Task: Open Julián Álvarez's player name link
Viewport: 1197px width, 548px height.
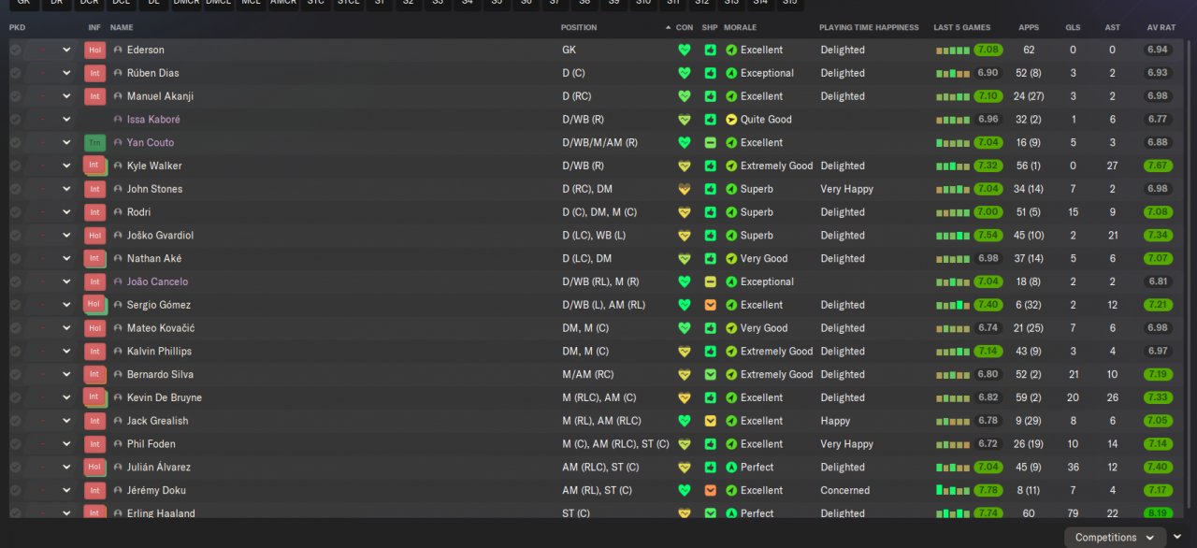Action: coord(159,468)
